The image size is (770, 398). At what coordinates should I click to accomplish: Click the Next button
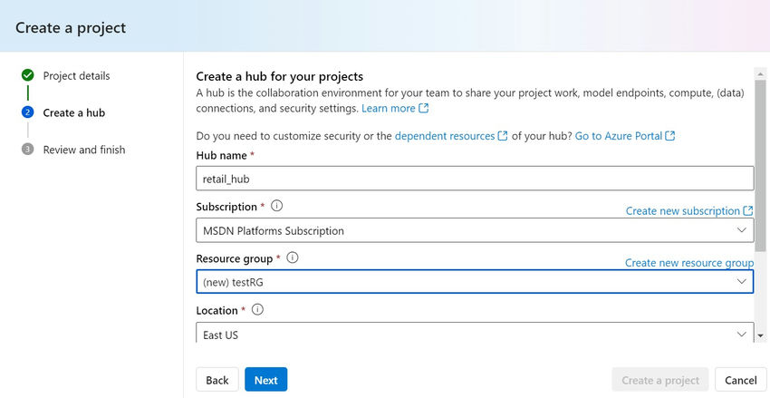(266, 380)
